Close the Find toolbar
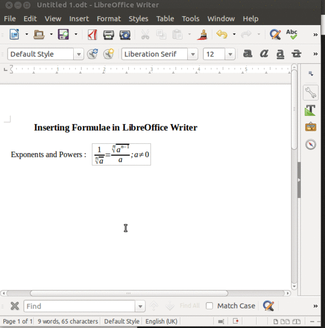 point(15,306)
